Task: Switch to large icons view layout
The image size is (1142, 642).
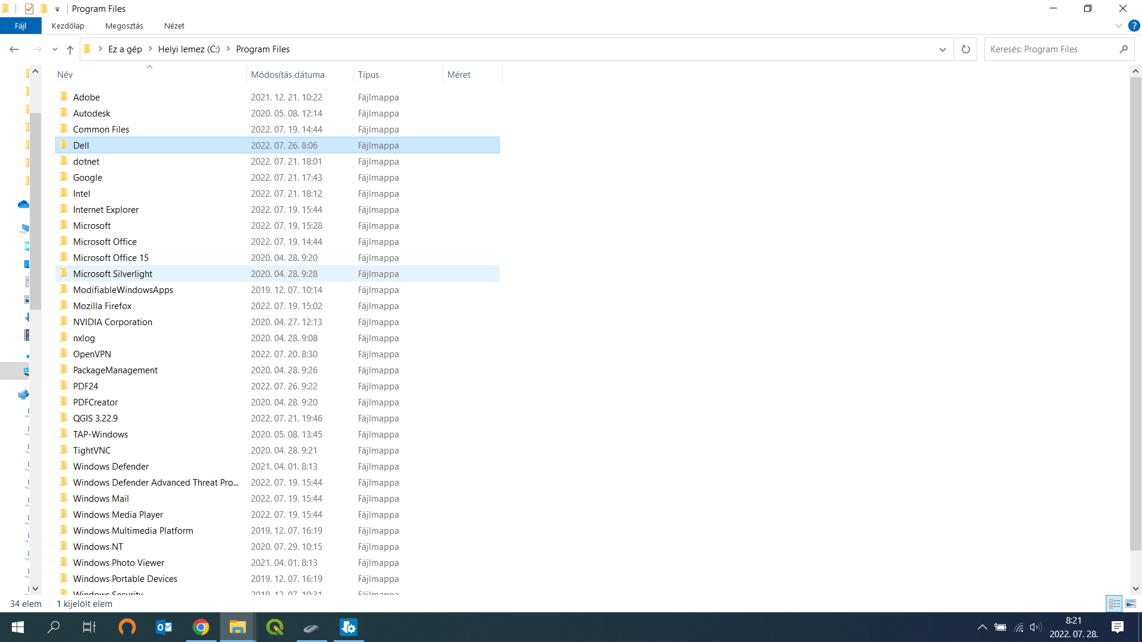Action: [1131, 604]
